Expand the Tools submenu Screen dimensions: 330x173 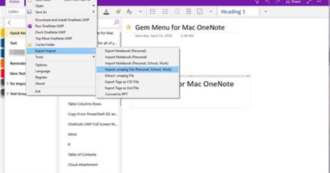(x=62, y=57)
